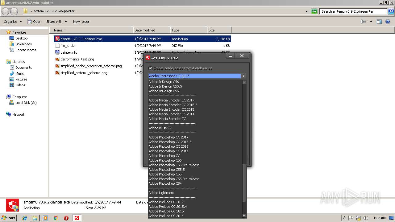Click the Back navigation arrow
395x222 pixels.
click(x=6, y=11)
